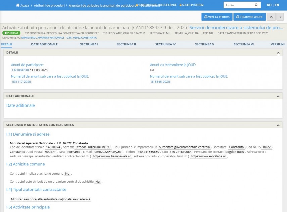This screenshot has height=212, width=287.
Task: Open the Sectiunea IV tab
Action: pos(165,44)
